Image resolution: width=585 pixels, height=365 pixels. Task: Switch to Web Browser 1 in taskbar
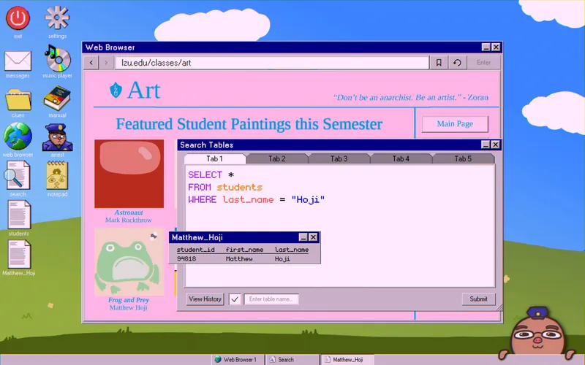coord(238,360)
